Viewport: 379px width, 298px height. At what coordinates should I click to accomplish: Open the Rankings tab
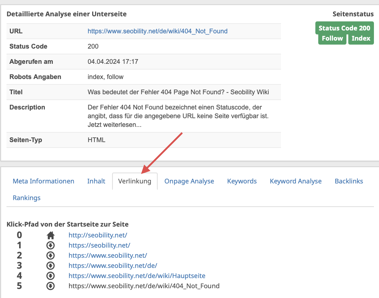pos(27,198)
